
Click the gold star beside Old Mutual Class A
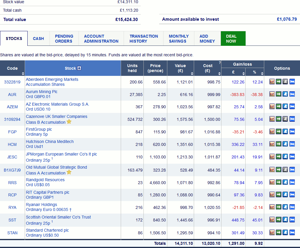pos(69,172)
